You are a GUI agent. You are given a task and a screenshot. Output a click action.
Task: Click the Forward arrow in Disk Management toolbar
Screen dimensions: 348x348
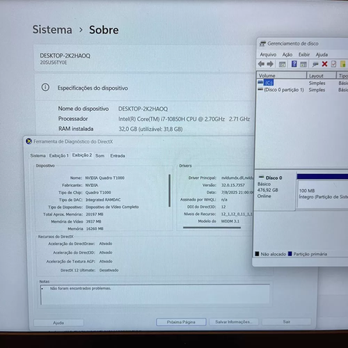tap(270, 64)
